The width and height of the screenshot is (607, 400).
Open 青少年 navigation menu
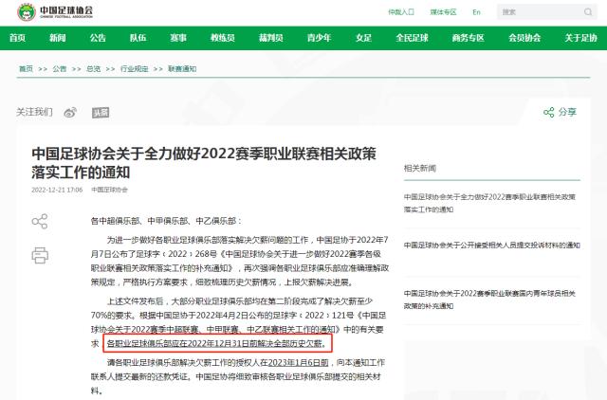319,38
